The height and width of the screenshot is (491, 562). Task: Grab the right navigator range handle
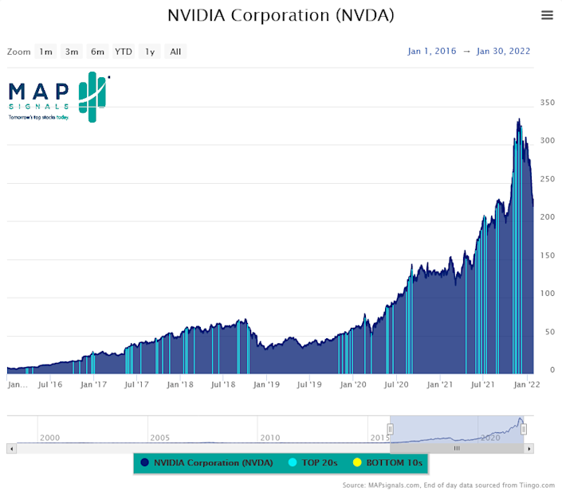[x=524, y=429]
